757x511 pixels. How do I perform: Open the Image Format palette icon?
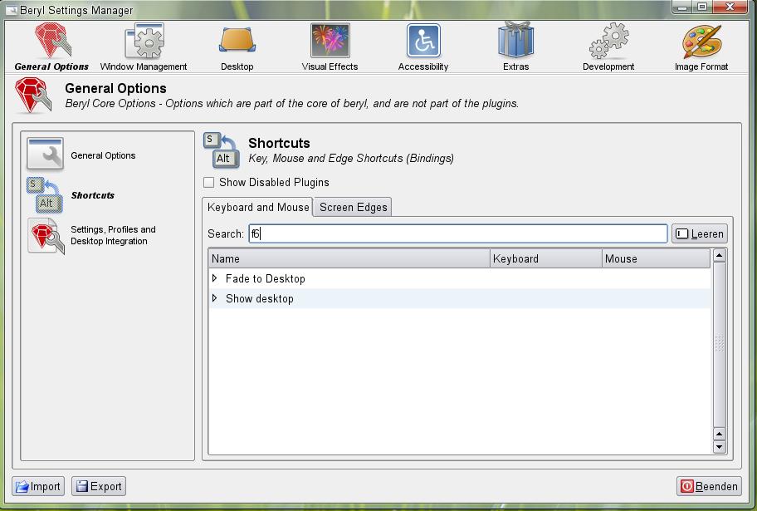tap(701, 42)
